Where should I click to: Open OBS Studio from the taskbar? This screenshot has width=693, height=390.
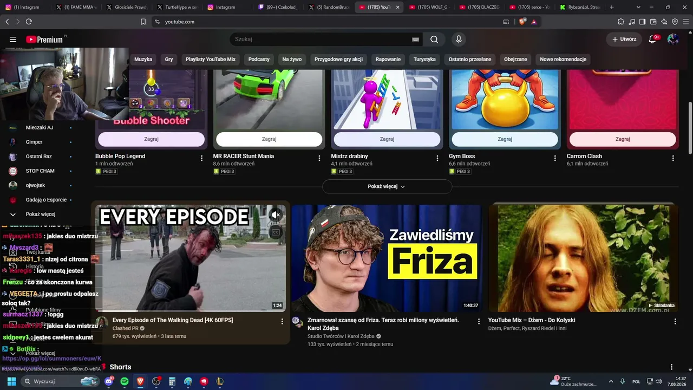pos(156,381)
